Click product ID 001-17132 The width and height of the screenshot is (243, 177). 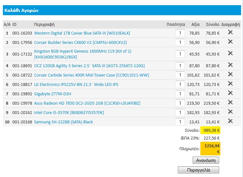(x=22, y=54)
